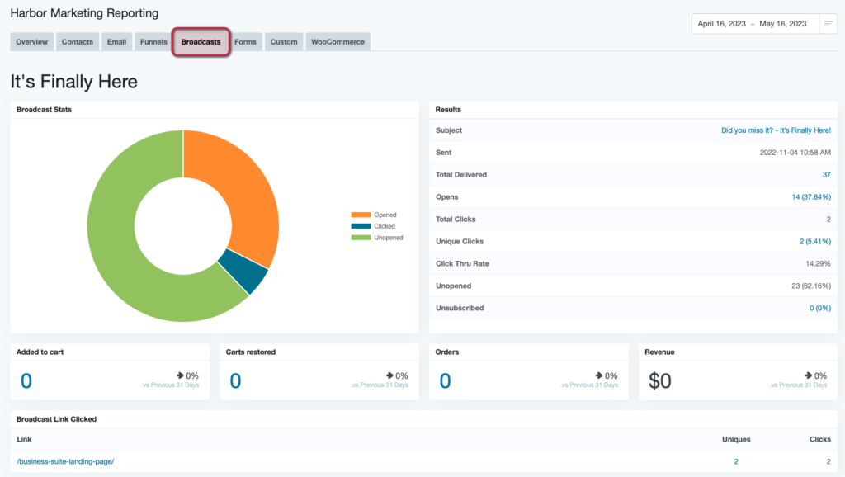Open the 'Did you miss it?' subject link

[x=776, y=130]
